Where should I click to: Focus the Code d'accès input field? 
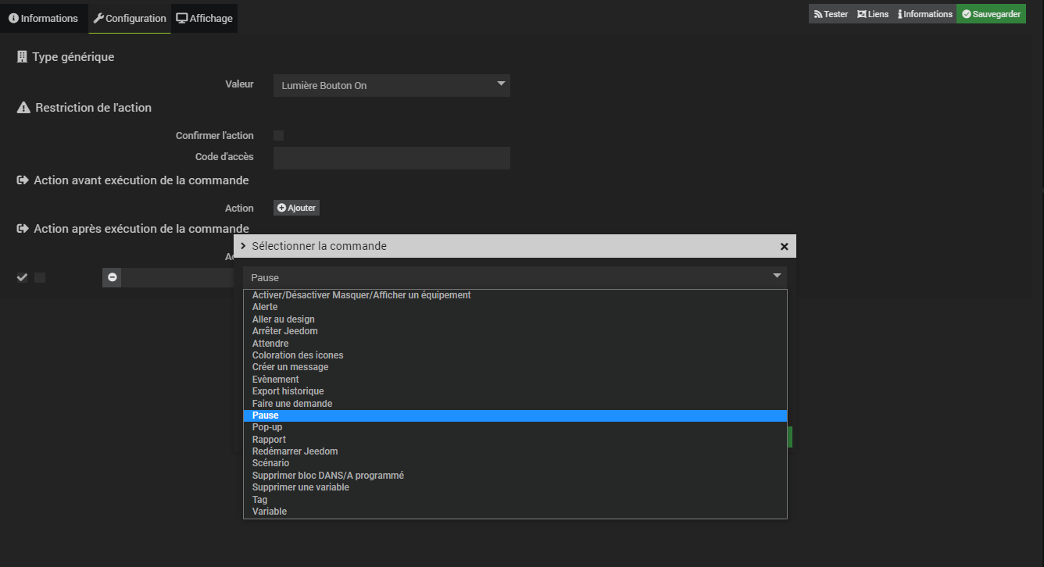(x=391, y=158)
